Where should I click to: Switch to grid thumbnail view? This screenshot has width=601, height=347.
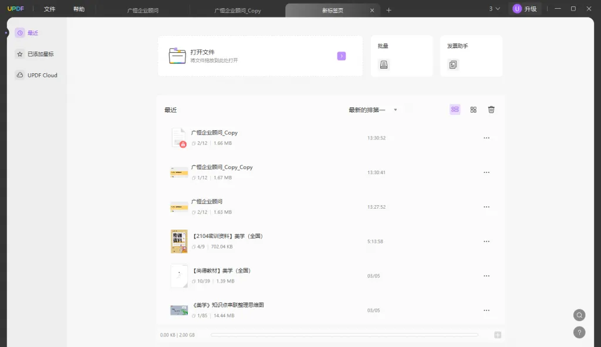point(474,110)
